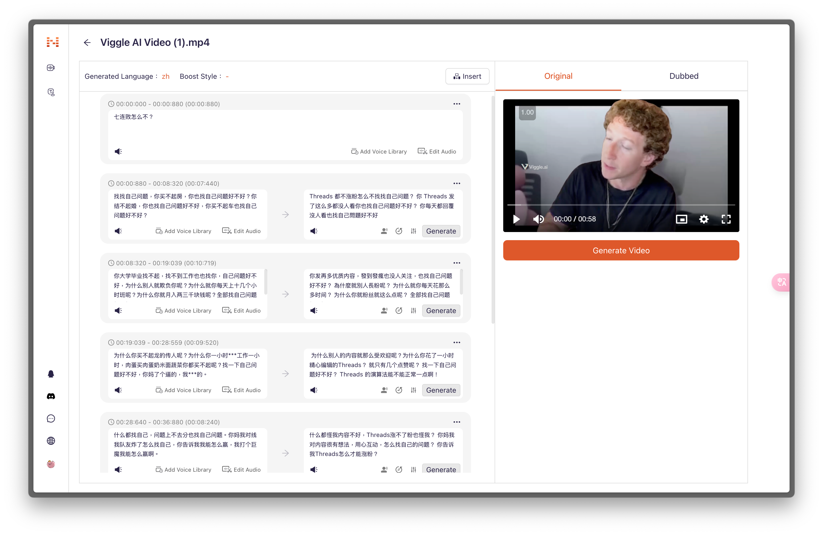
Task: Mute the video player volume
Action: (538, 219)
